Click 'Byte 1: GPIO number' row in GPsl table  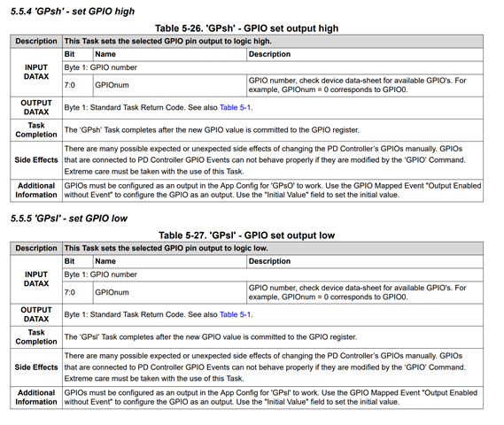[273, 274]
